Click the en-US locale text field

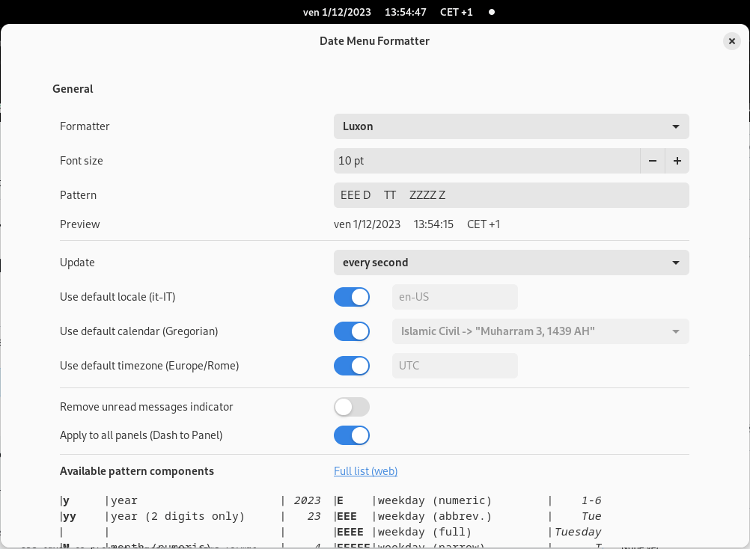click(x=454, y=297)
